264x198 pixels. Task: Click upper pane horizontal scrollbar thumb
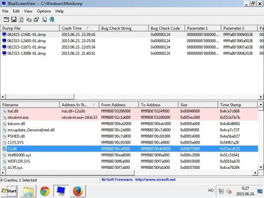(x=40, y=97)
